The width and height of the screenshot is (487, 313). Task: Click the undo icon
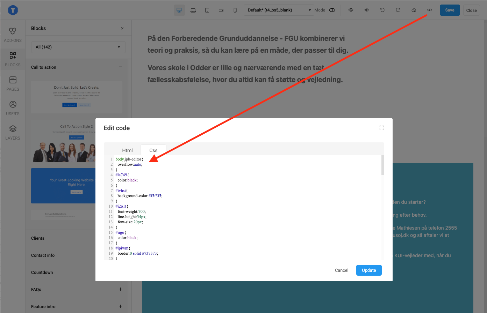tap(382, 10)
